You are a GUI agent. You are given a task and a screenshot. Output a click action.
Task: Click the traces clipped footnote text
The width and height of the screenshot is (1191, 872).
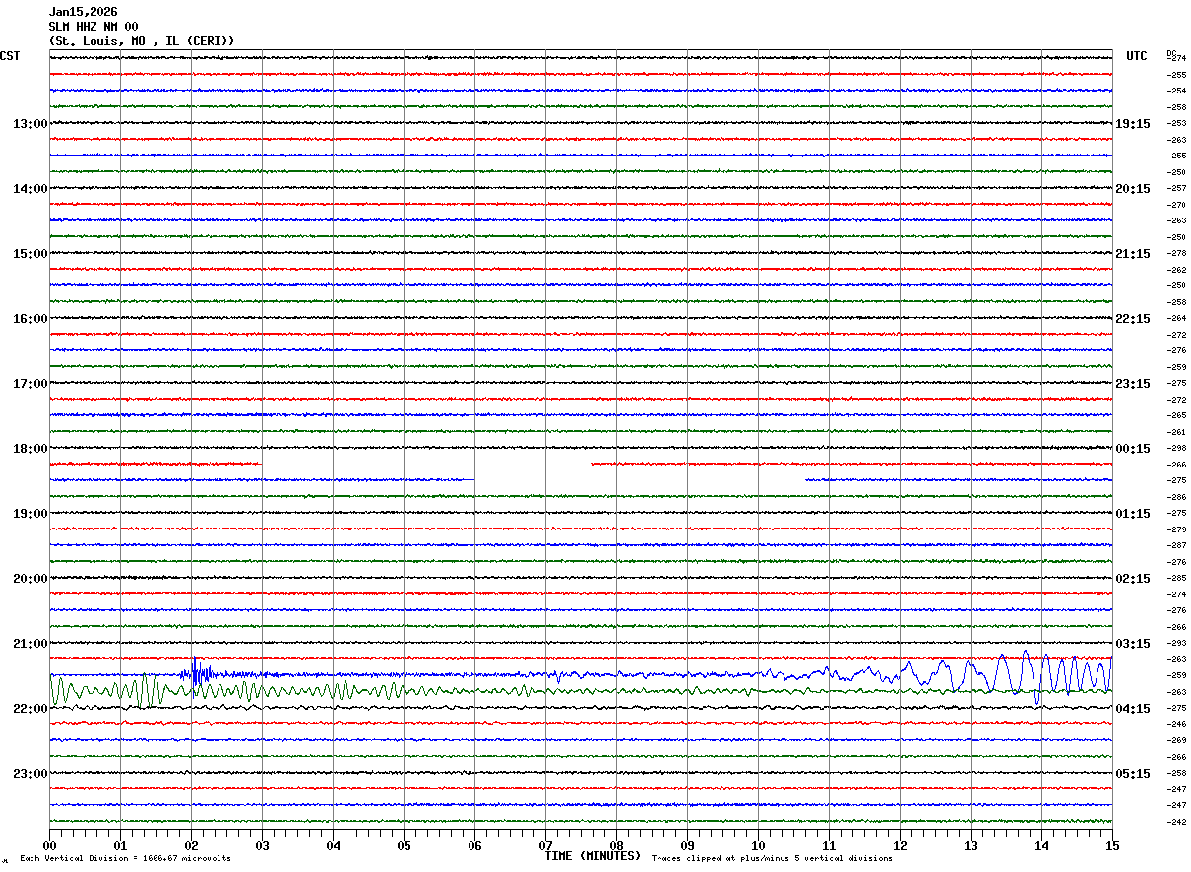coord(772,858)
